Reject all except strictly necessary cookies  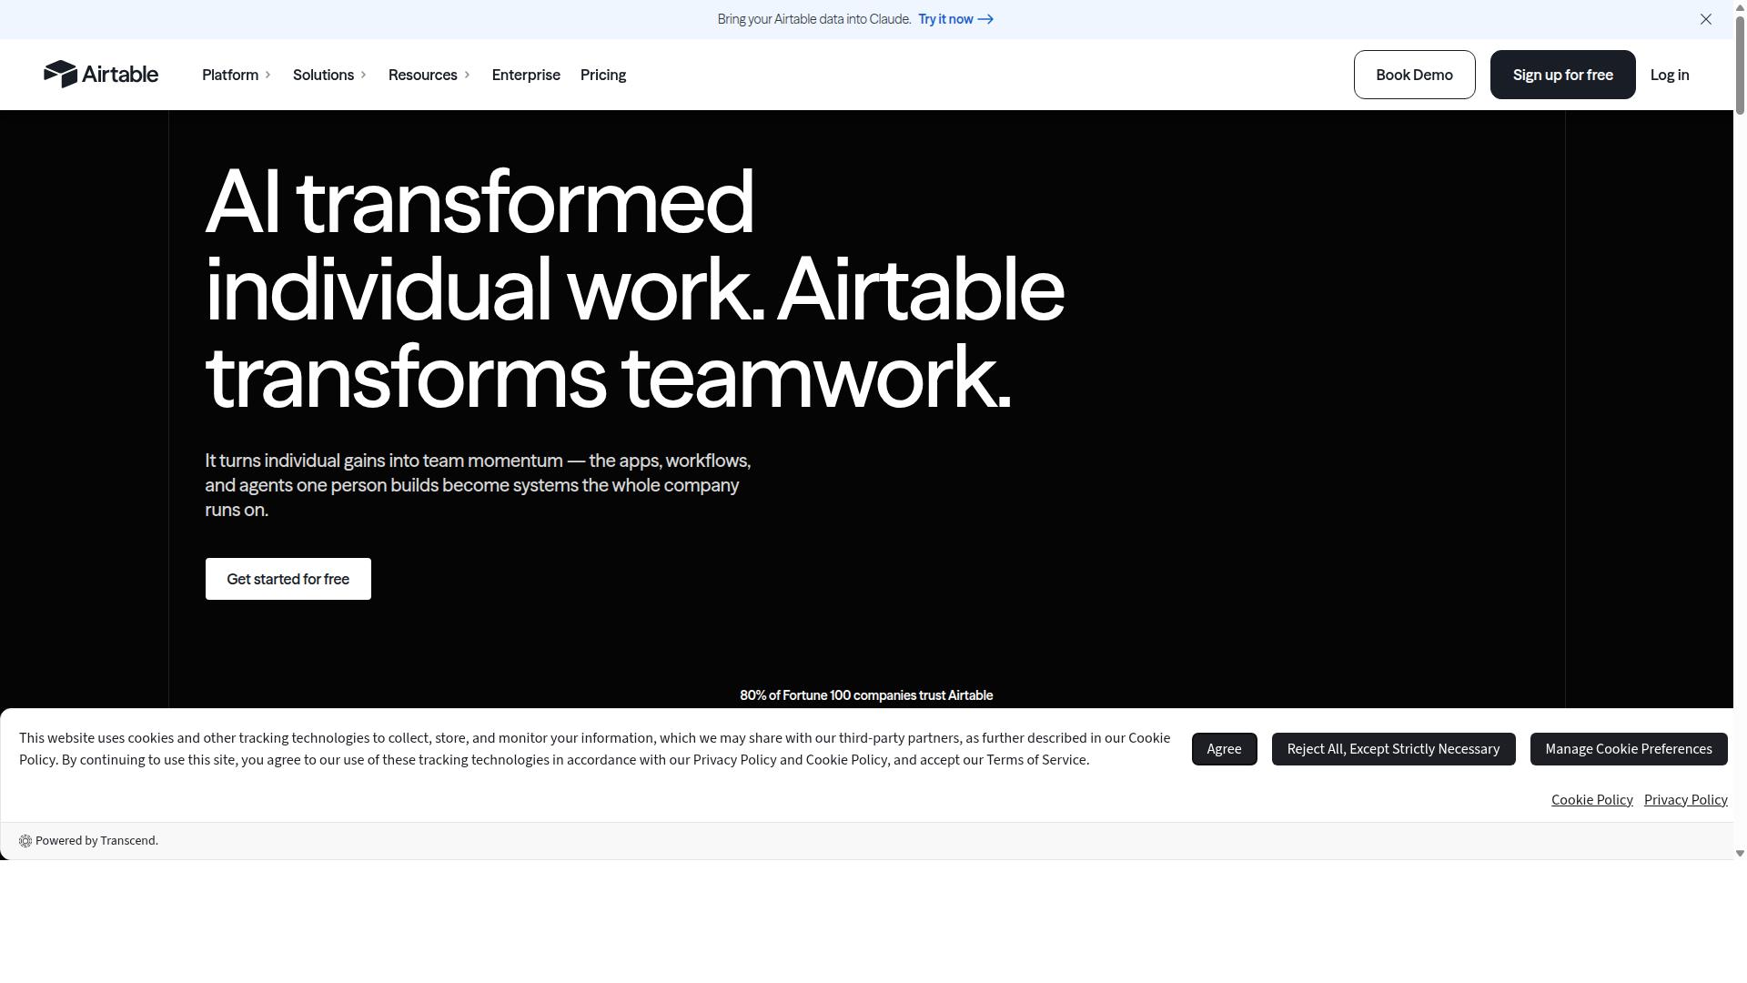point(1393,749)
